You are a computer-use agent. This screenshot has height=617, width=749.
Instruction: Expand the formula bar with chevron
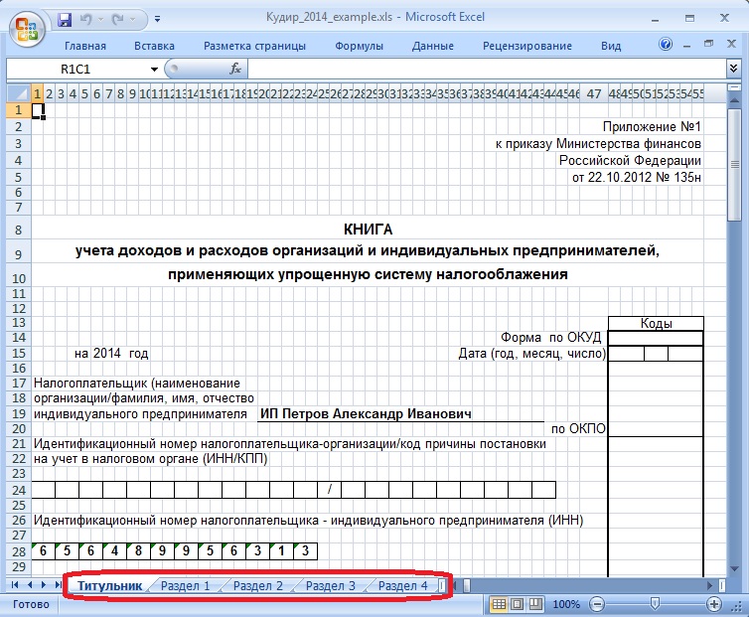click(734, 70)
